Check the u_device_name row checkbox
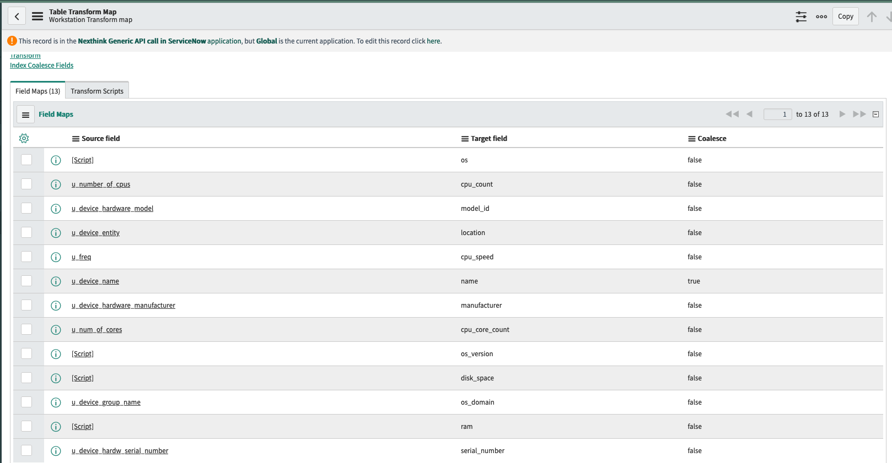This screenshot has height=463, width=892. (26, 281)
